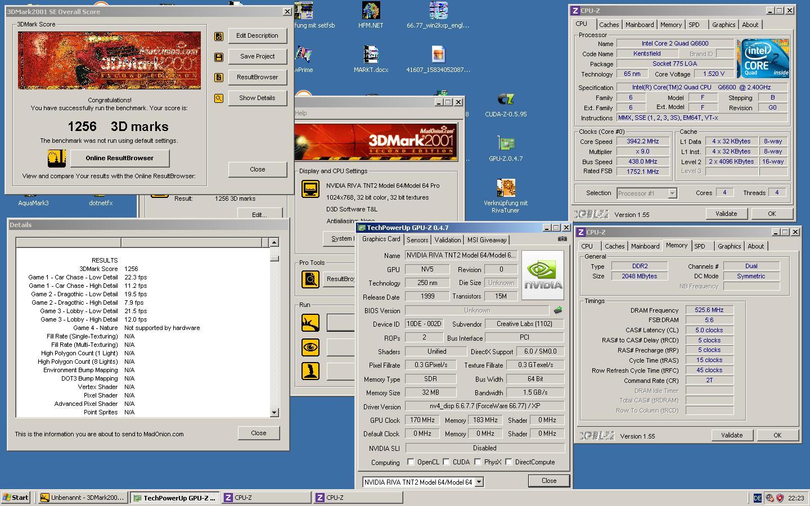Click the Online ResultBrowser button

(119, 158)
